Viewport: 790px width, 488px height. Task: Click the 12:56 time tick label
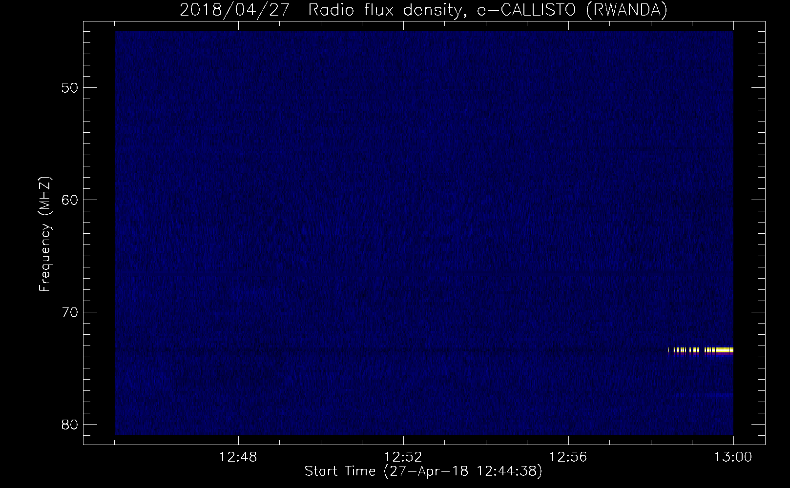(568, 457)
